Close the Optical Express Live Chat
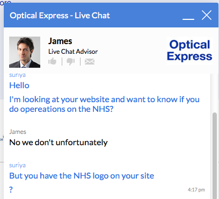219x199 pixels. point(207,15)
